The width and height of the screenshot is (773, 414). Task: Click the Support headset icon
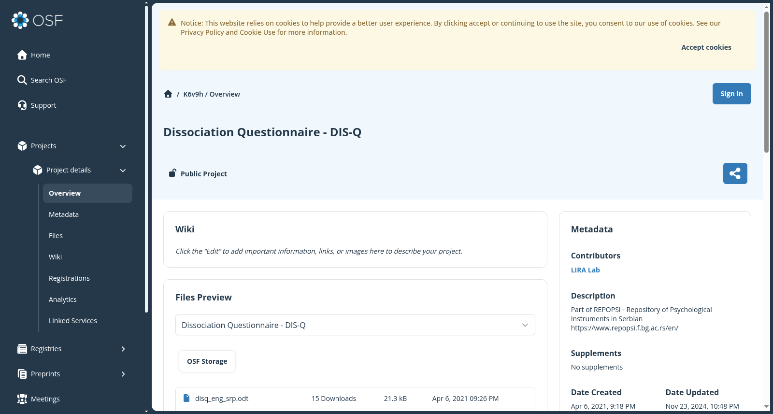point(22,105)
